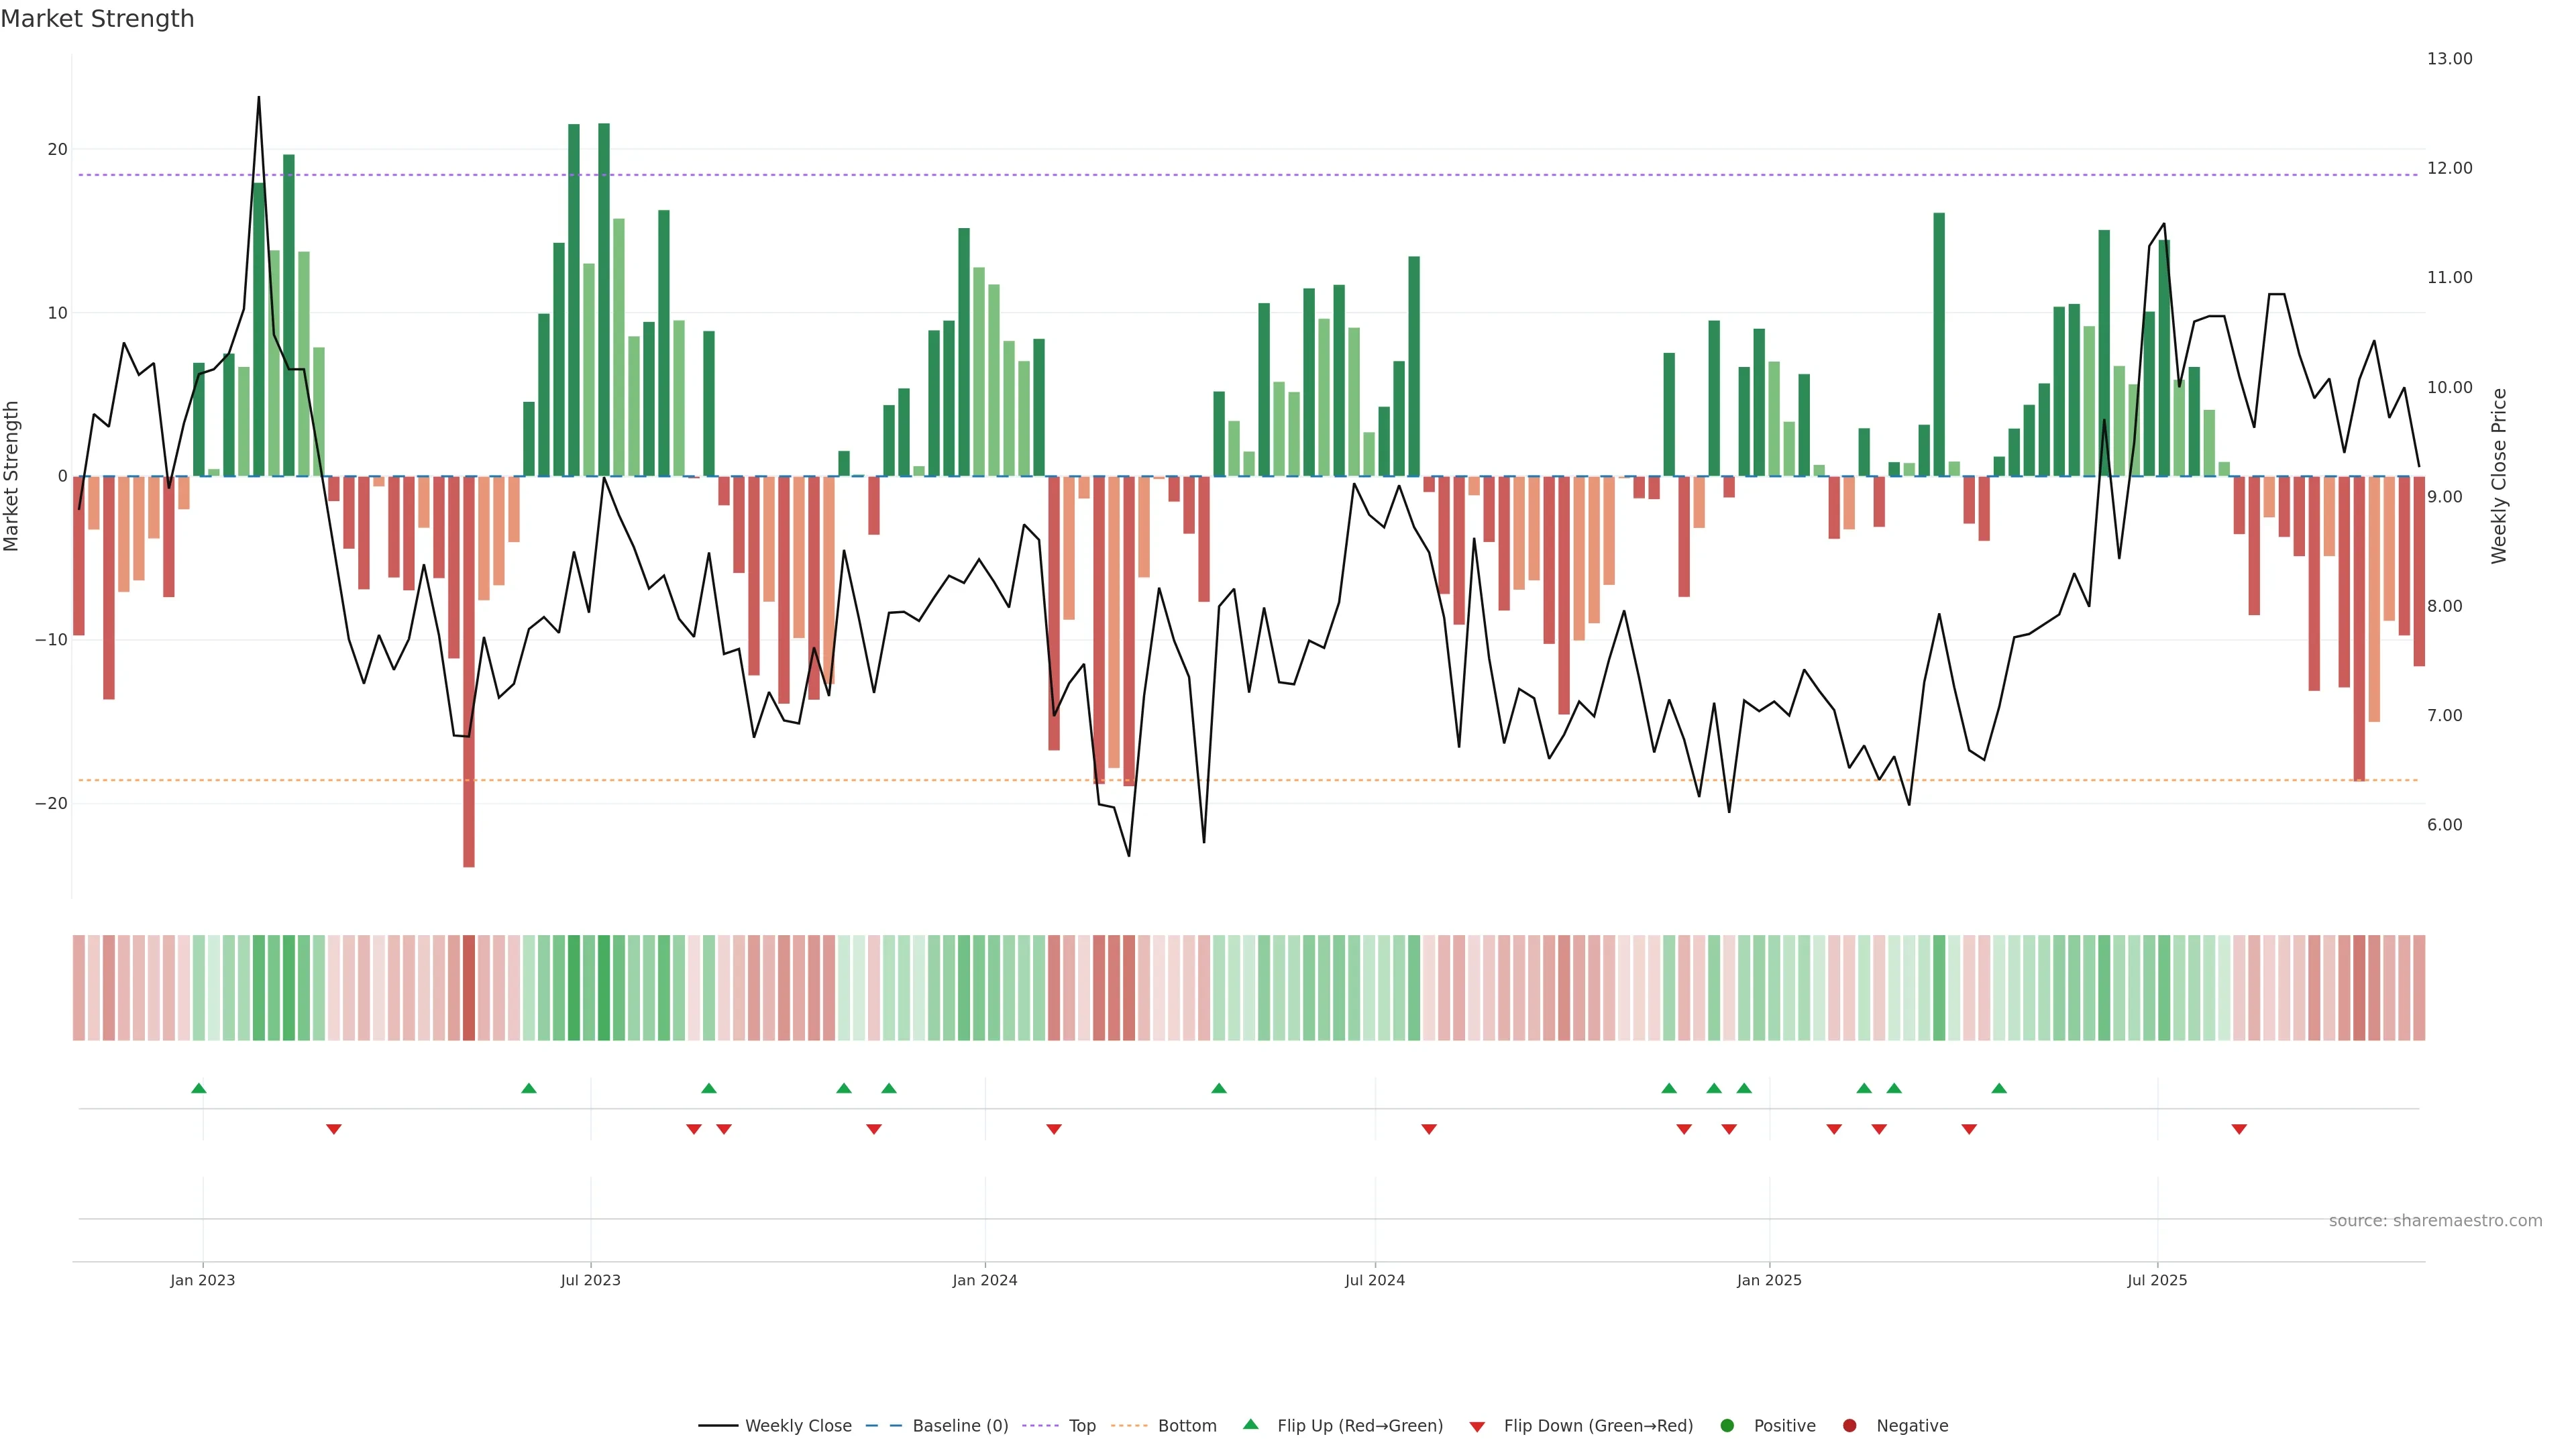Click the first red flip-down triangle marker

[334, 1129]
